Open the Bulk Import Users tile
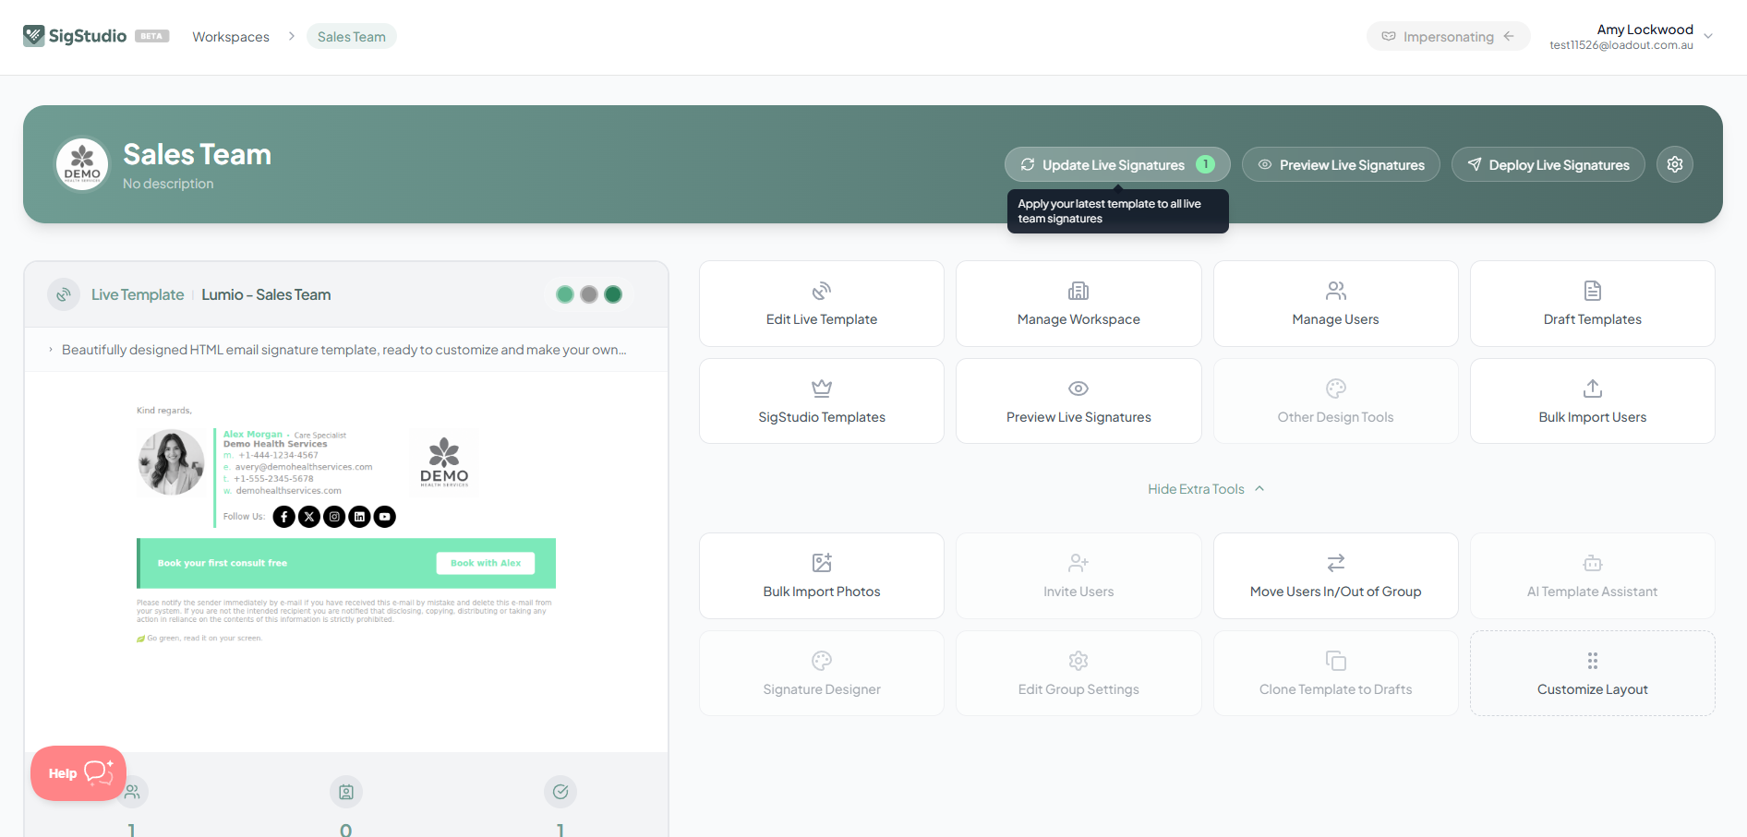1747x837 pixels. (x=1593, y=401)
